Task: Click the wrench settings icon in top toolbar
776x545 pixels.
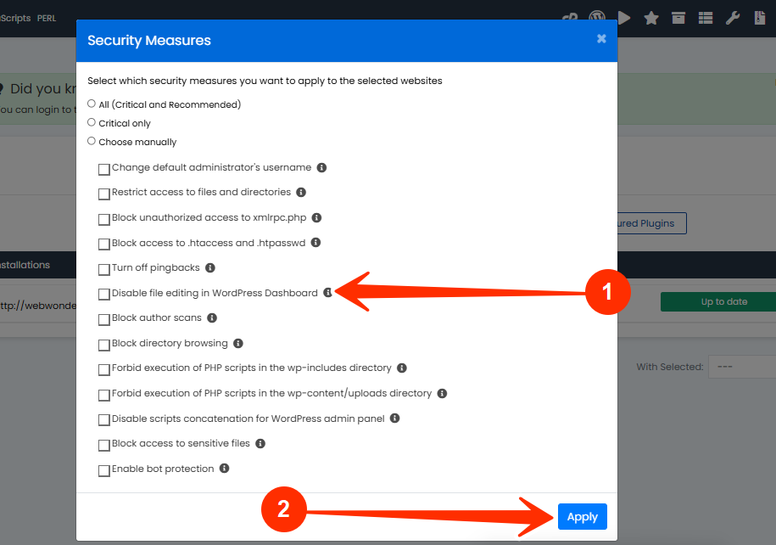Action: pos(733,19)
